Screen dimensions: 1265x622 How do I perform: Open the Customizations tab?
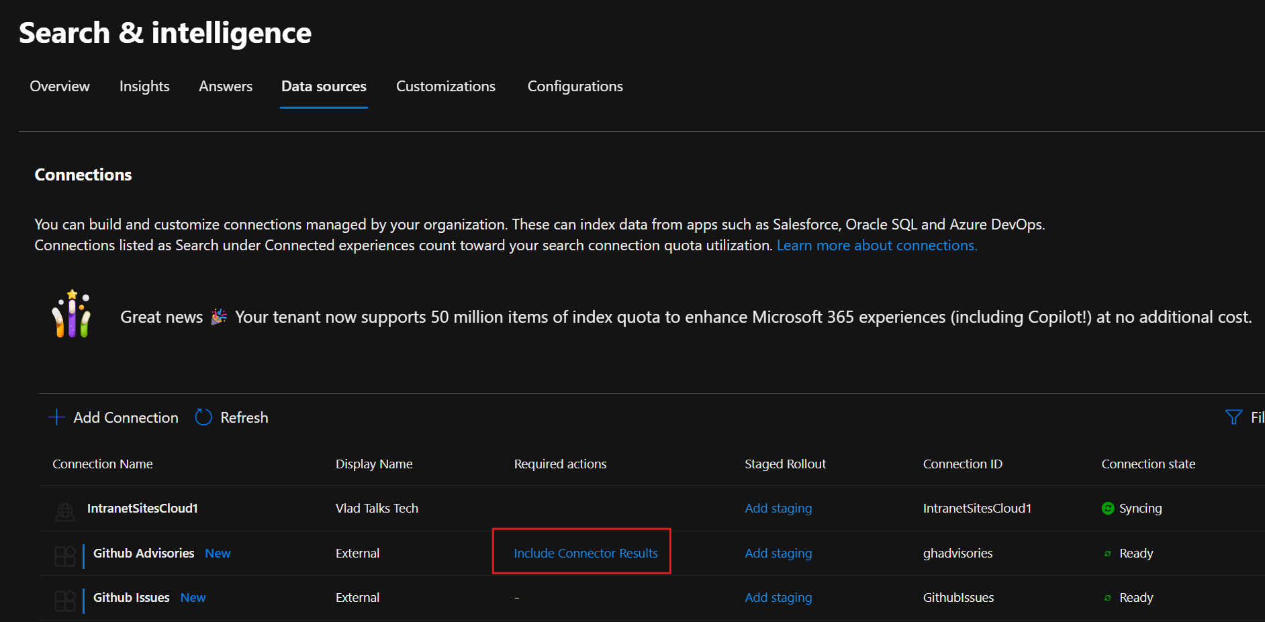[x=445, y=86]
